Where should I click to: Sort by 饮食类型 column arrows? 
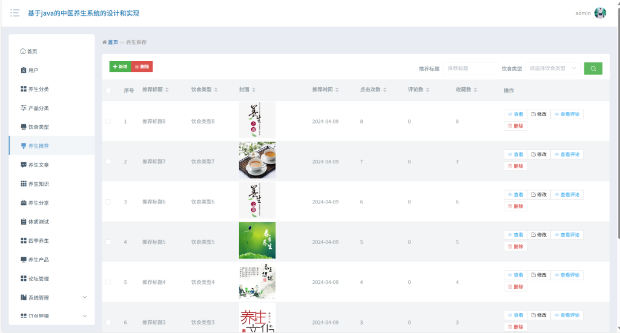click(216, 90)
